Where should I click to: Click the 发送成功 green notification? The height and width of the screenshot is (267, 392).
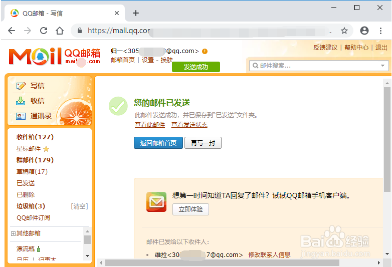click(196, 67)
